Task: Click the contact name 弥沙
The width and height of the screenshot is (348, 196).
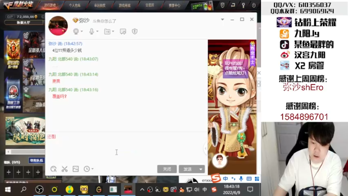Action: tap(84, 20)
